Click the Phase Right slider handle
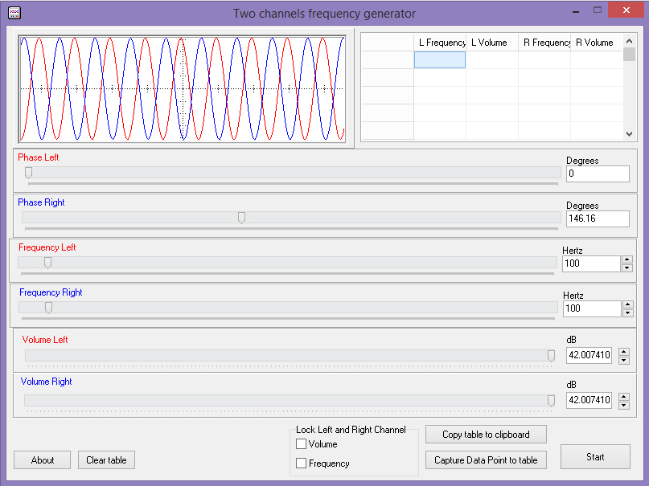649x486 pixels. [242, 218]
